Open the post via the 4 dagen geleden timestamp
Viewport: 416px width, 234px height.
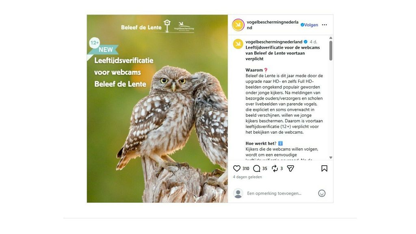click(247, 177)
